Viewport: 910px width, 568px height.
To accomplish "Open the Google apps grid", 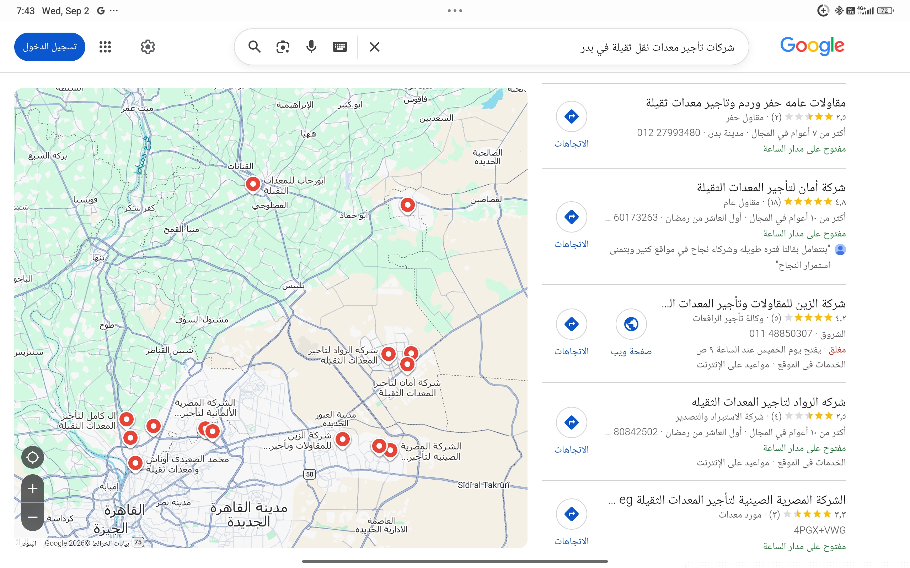I will (x=105, y=47).
